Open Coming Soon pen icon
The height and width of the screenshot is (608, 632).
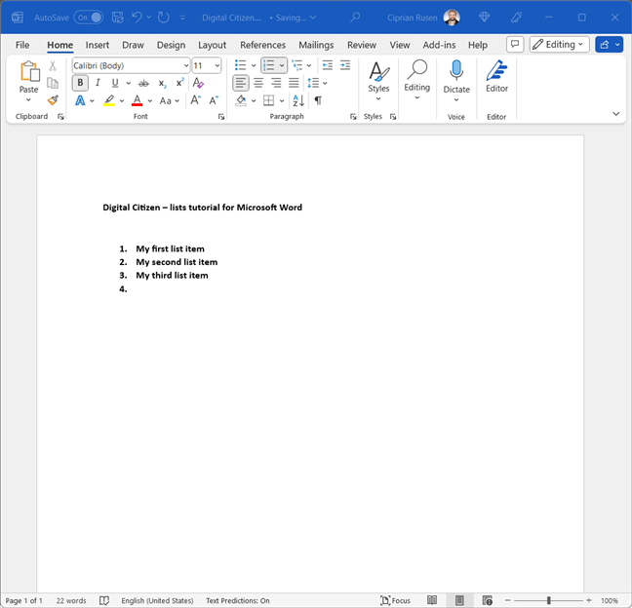click(x=516, y=18)
